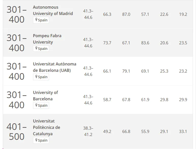Select Spain tag for University of Barcelona

pyautogui.click(x=41, y=105)
